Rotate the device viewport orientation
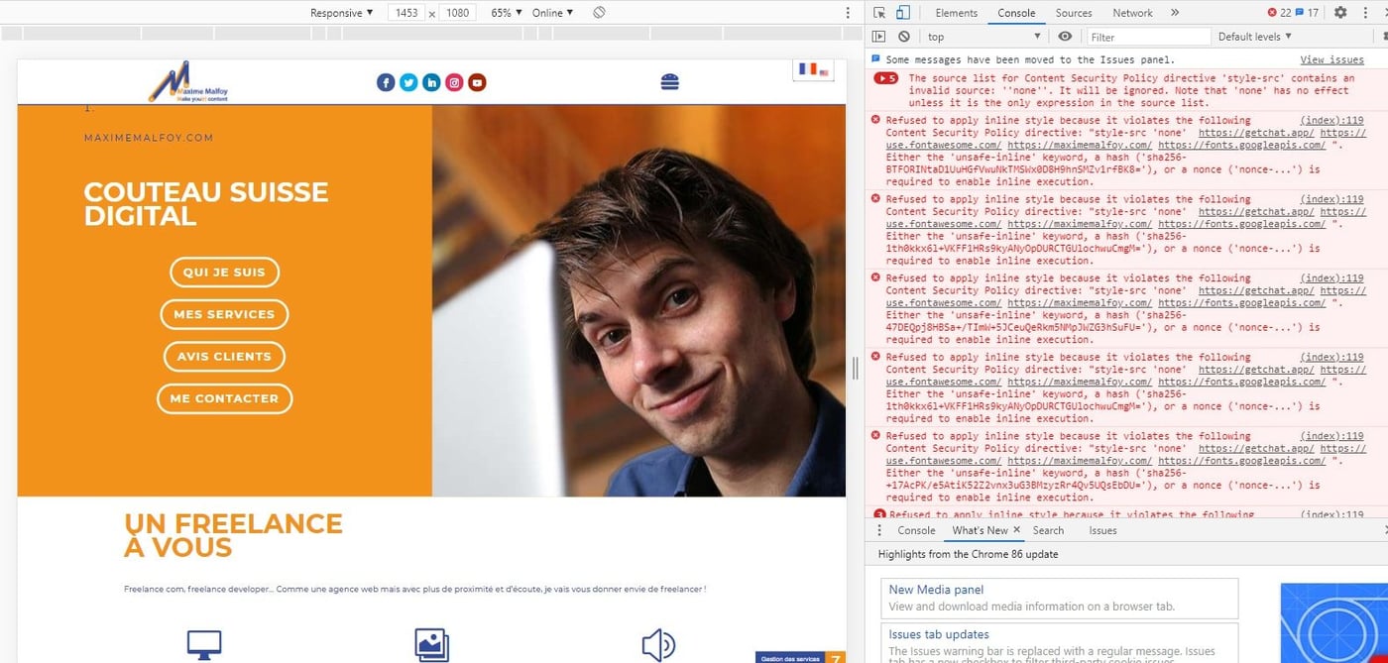1388x663 pixels. (x=598, y=12)
